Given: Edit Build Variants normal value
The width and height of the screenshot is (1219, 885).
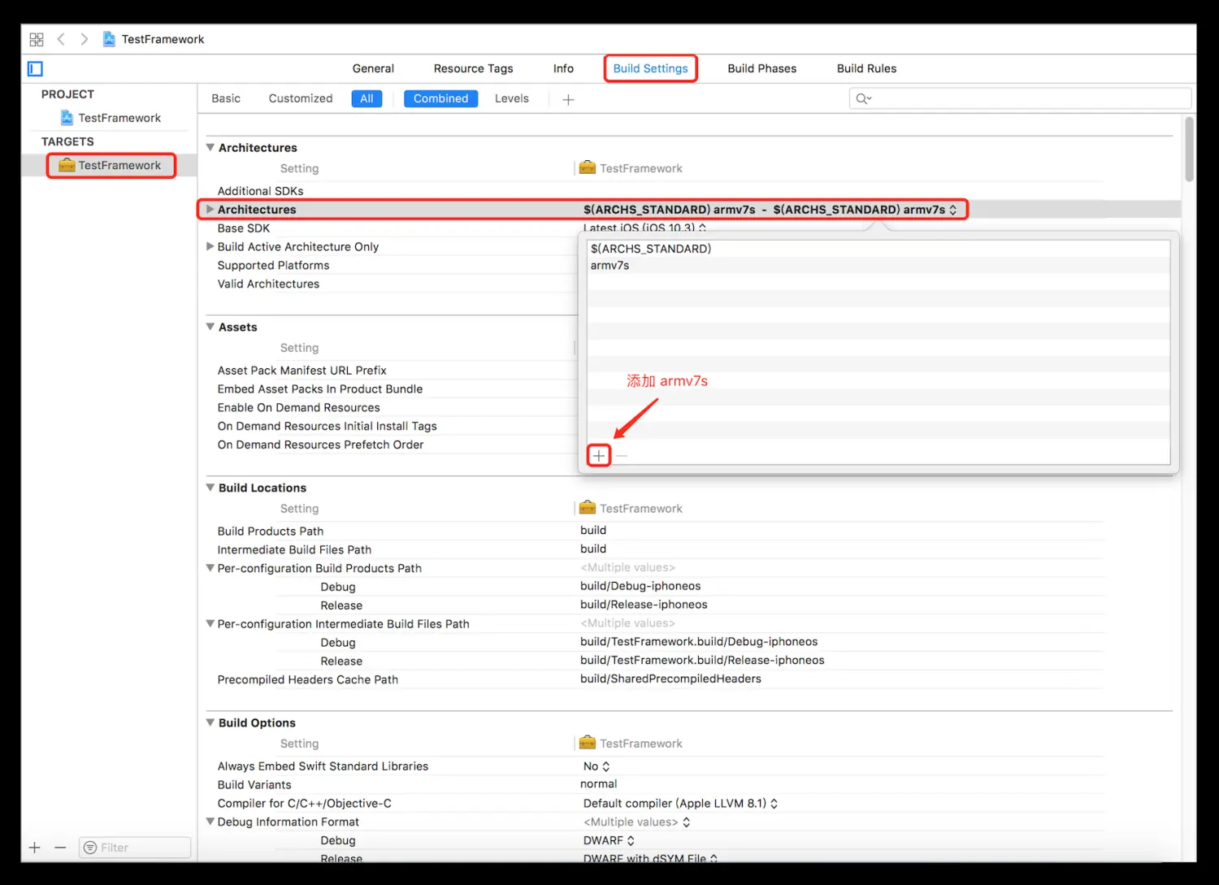Looking at the screenshot, I should pos(599,784).
